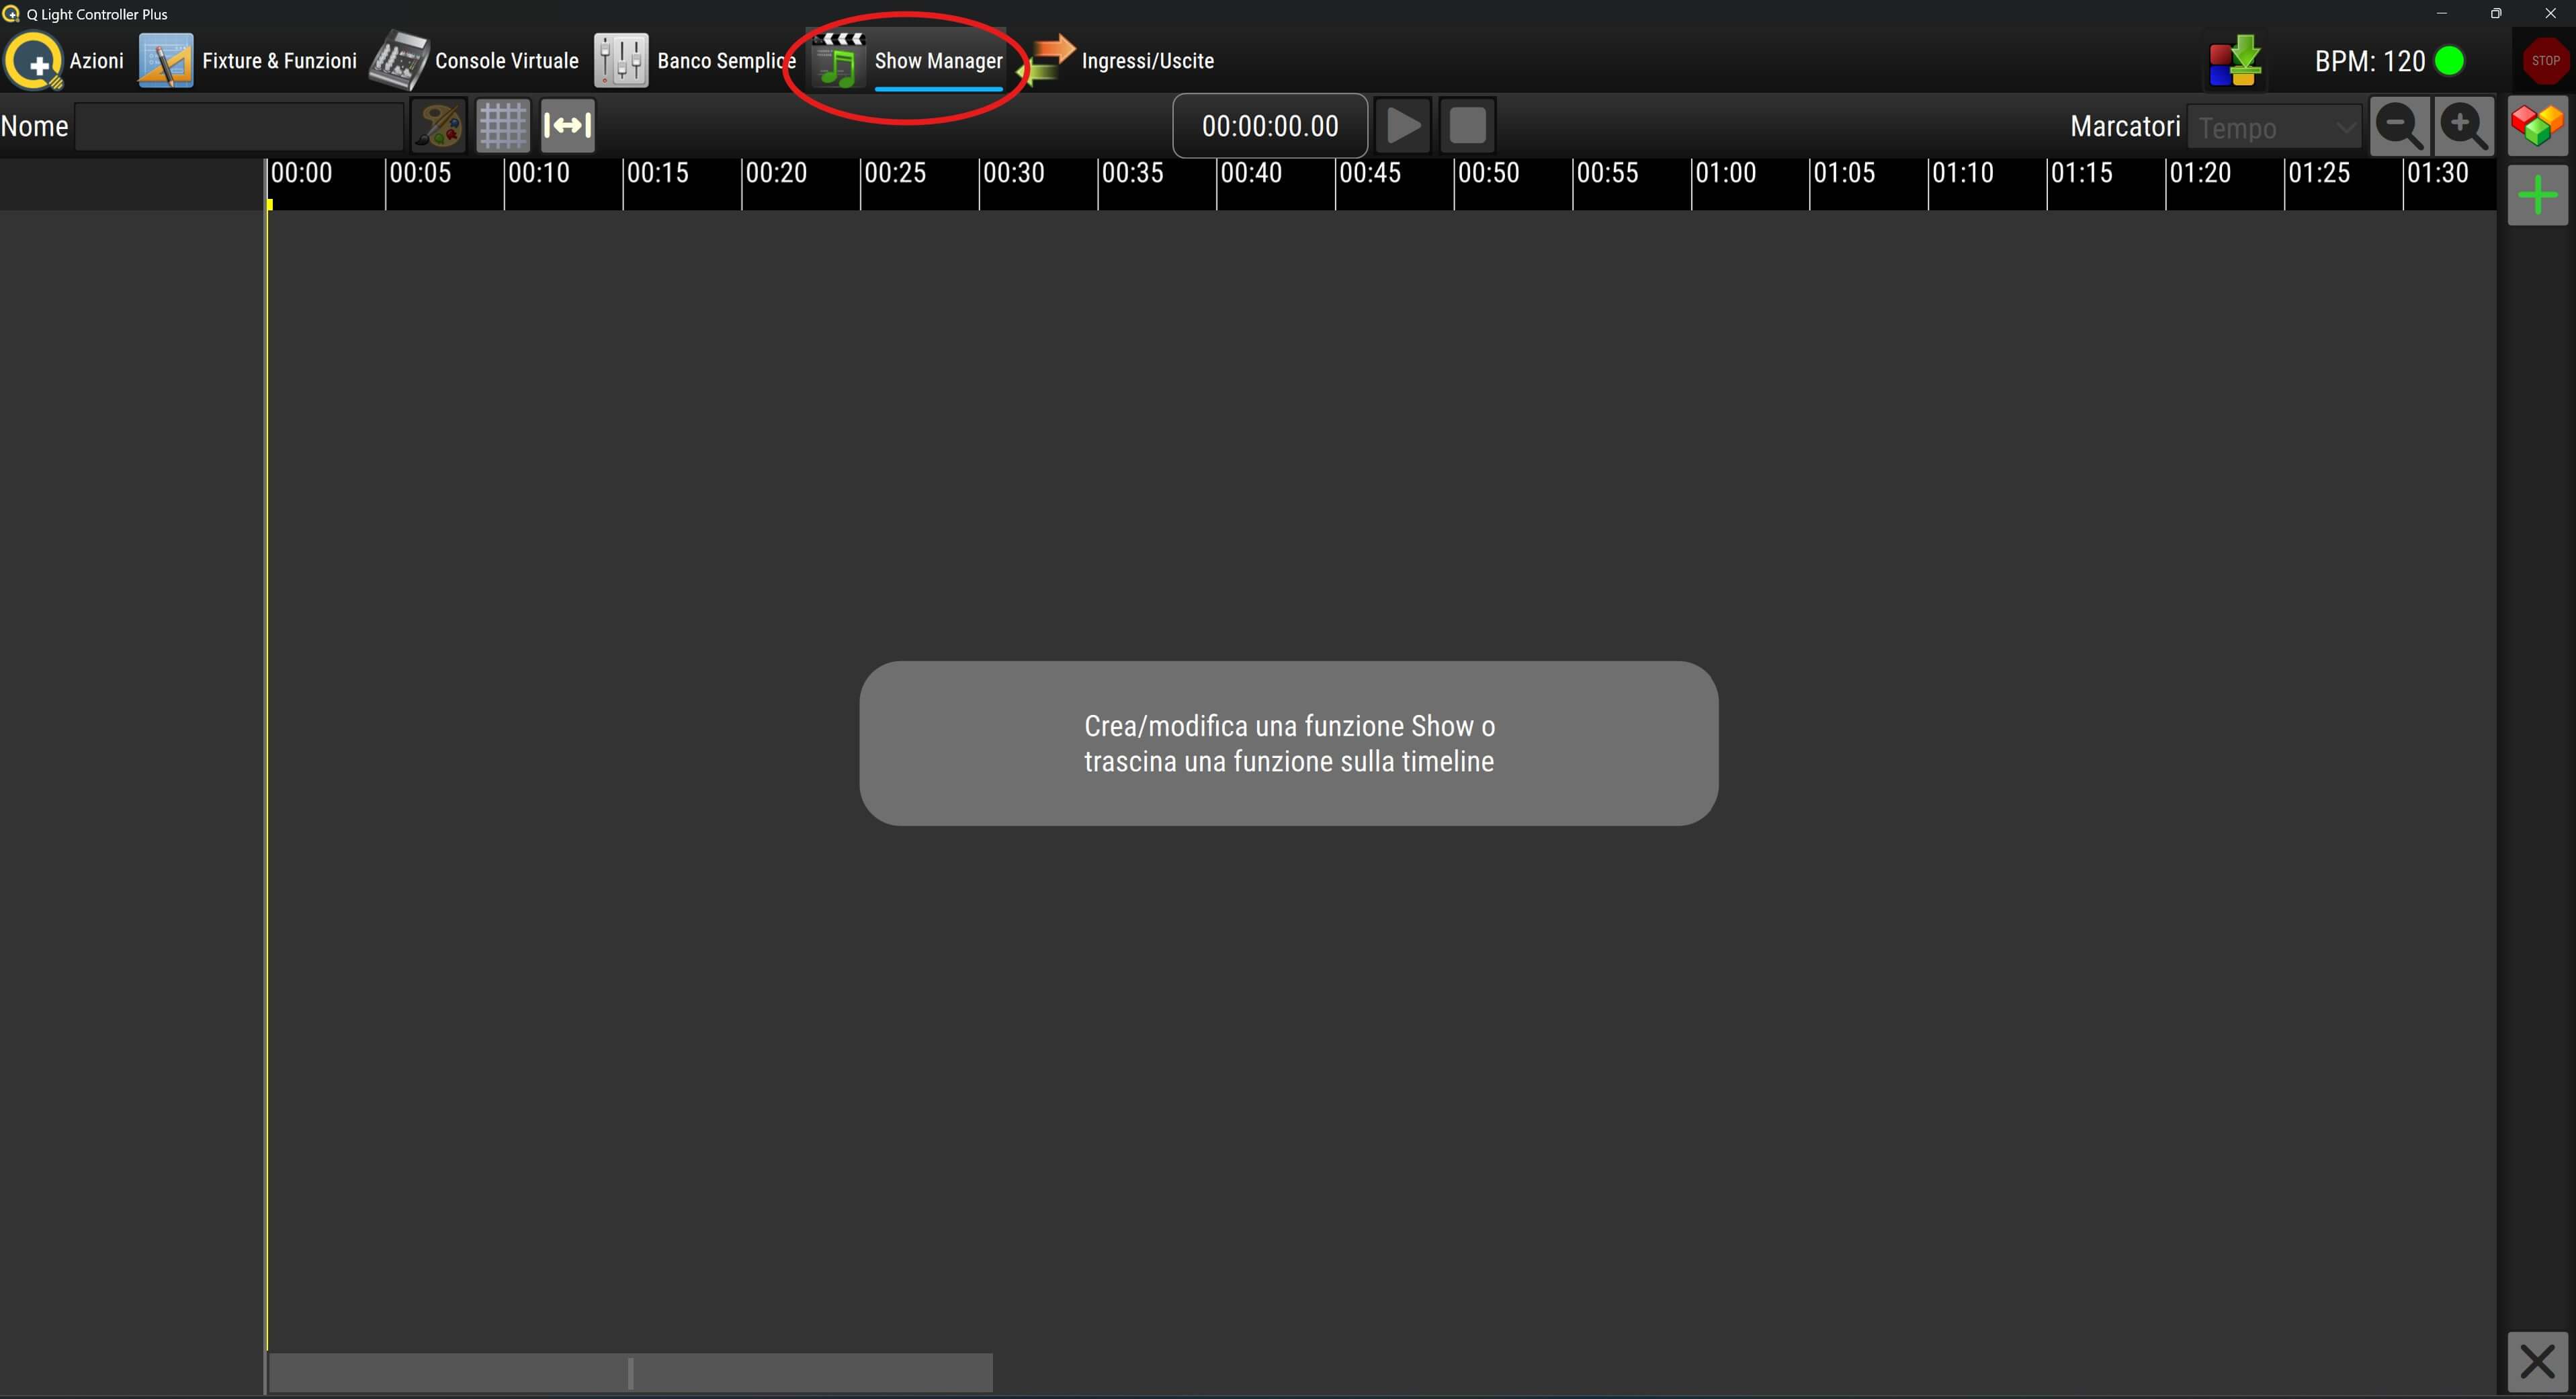Image resolution: width=2576 pixels, height=1399 pixels.
Task: Toggle snap to grid icon
Action: (x=502, y=126)
